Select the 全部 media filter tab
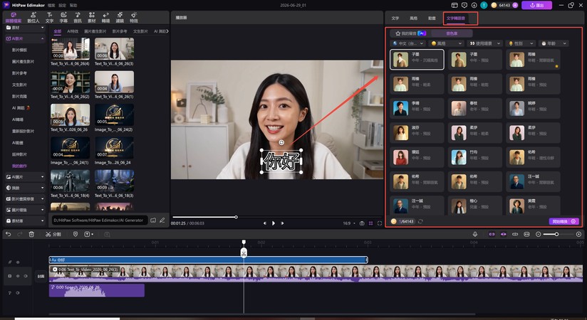The height and width of the screenshot is (320, 587). (x=57, y=31)
